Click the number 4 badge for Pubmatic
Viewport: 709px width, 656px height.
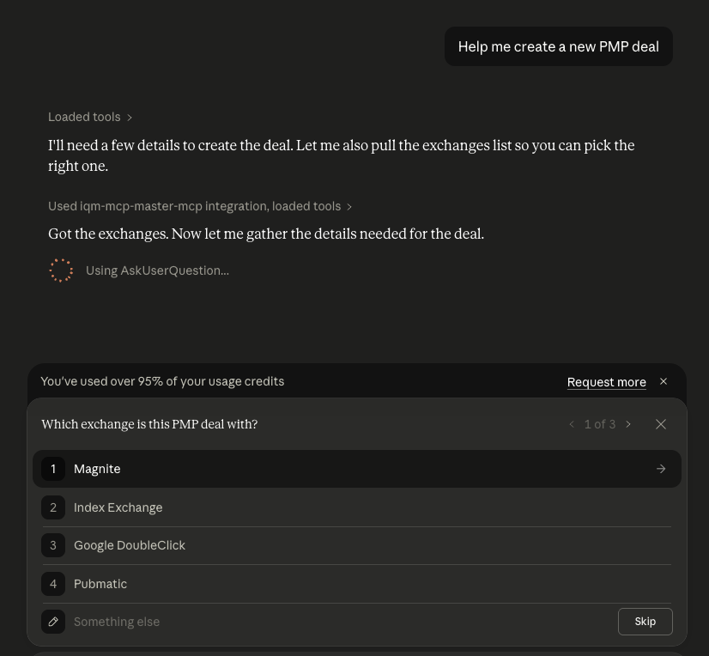[x=53, y=584]
